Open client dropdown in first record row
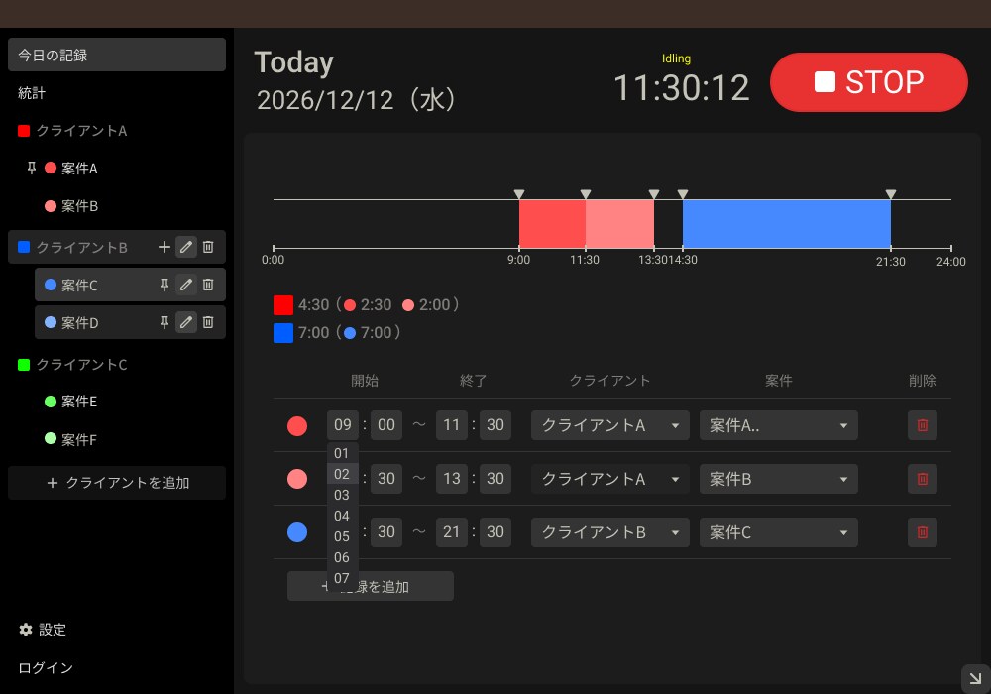The height and width of the screenshot is (694, 991). pos(609,425)
